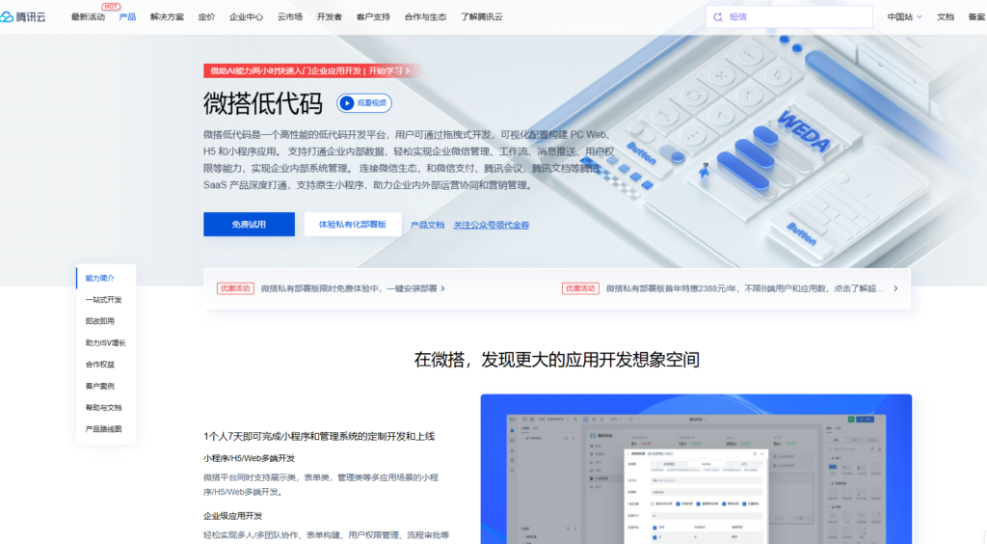Open the 解决方案 menu
987x544 pixels.
click(x=167, y=16)
